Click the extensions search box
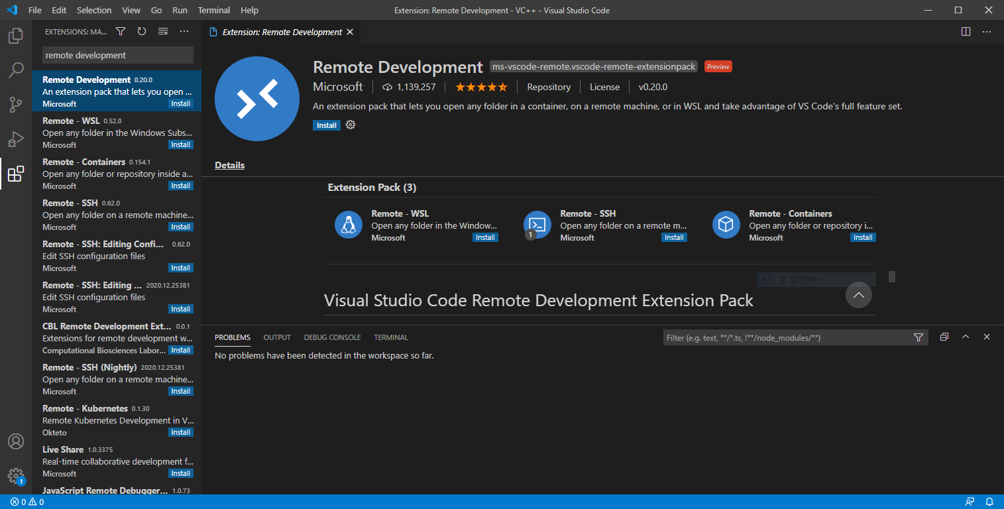Screen dimensions: 1004x509 [118, 55]
